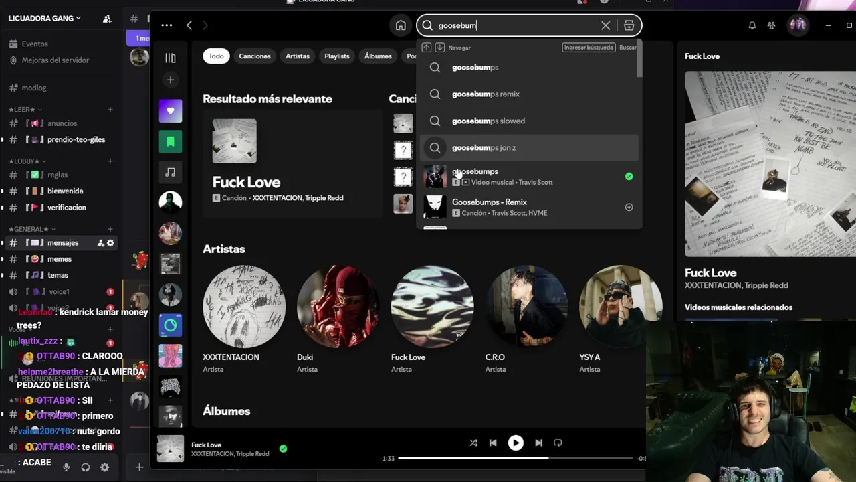This screenshot has height=482, width=856.
Task: Add channel to LEER category
Action: (x=110, y=109)
